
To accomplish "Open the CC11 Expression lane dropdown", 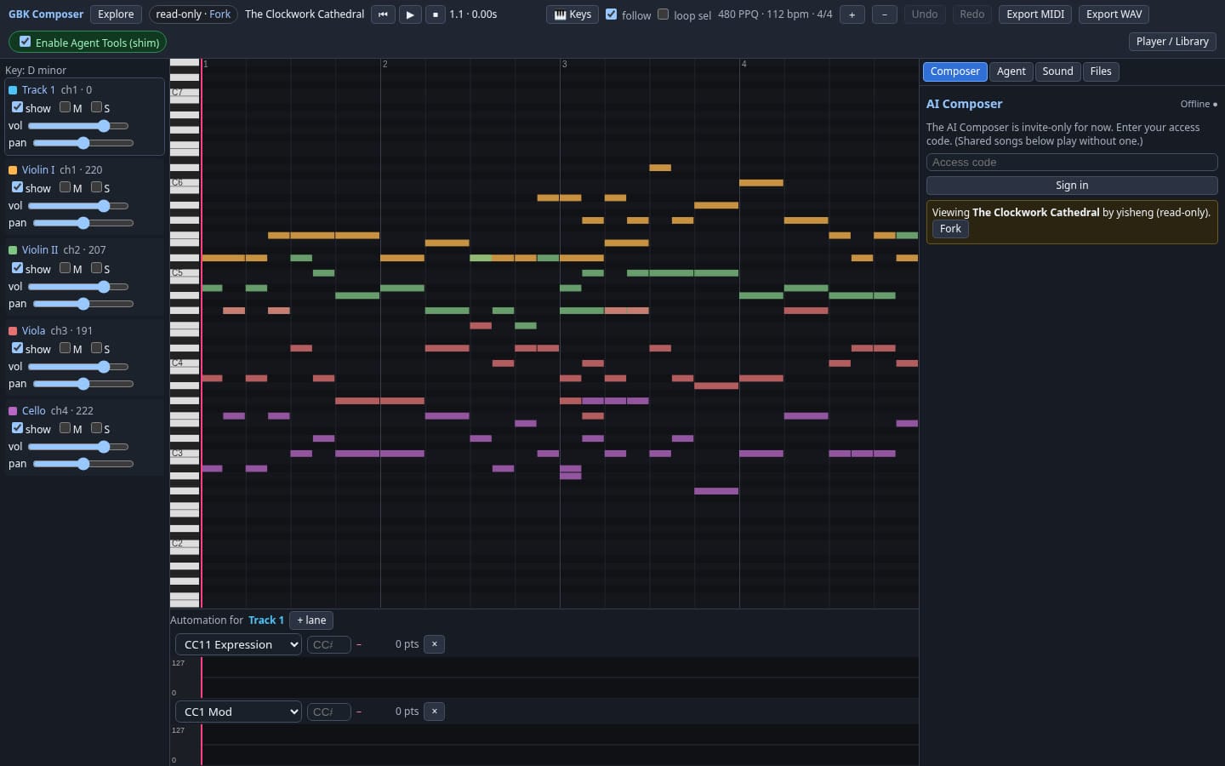I will click(238, 644).
